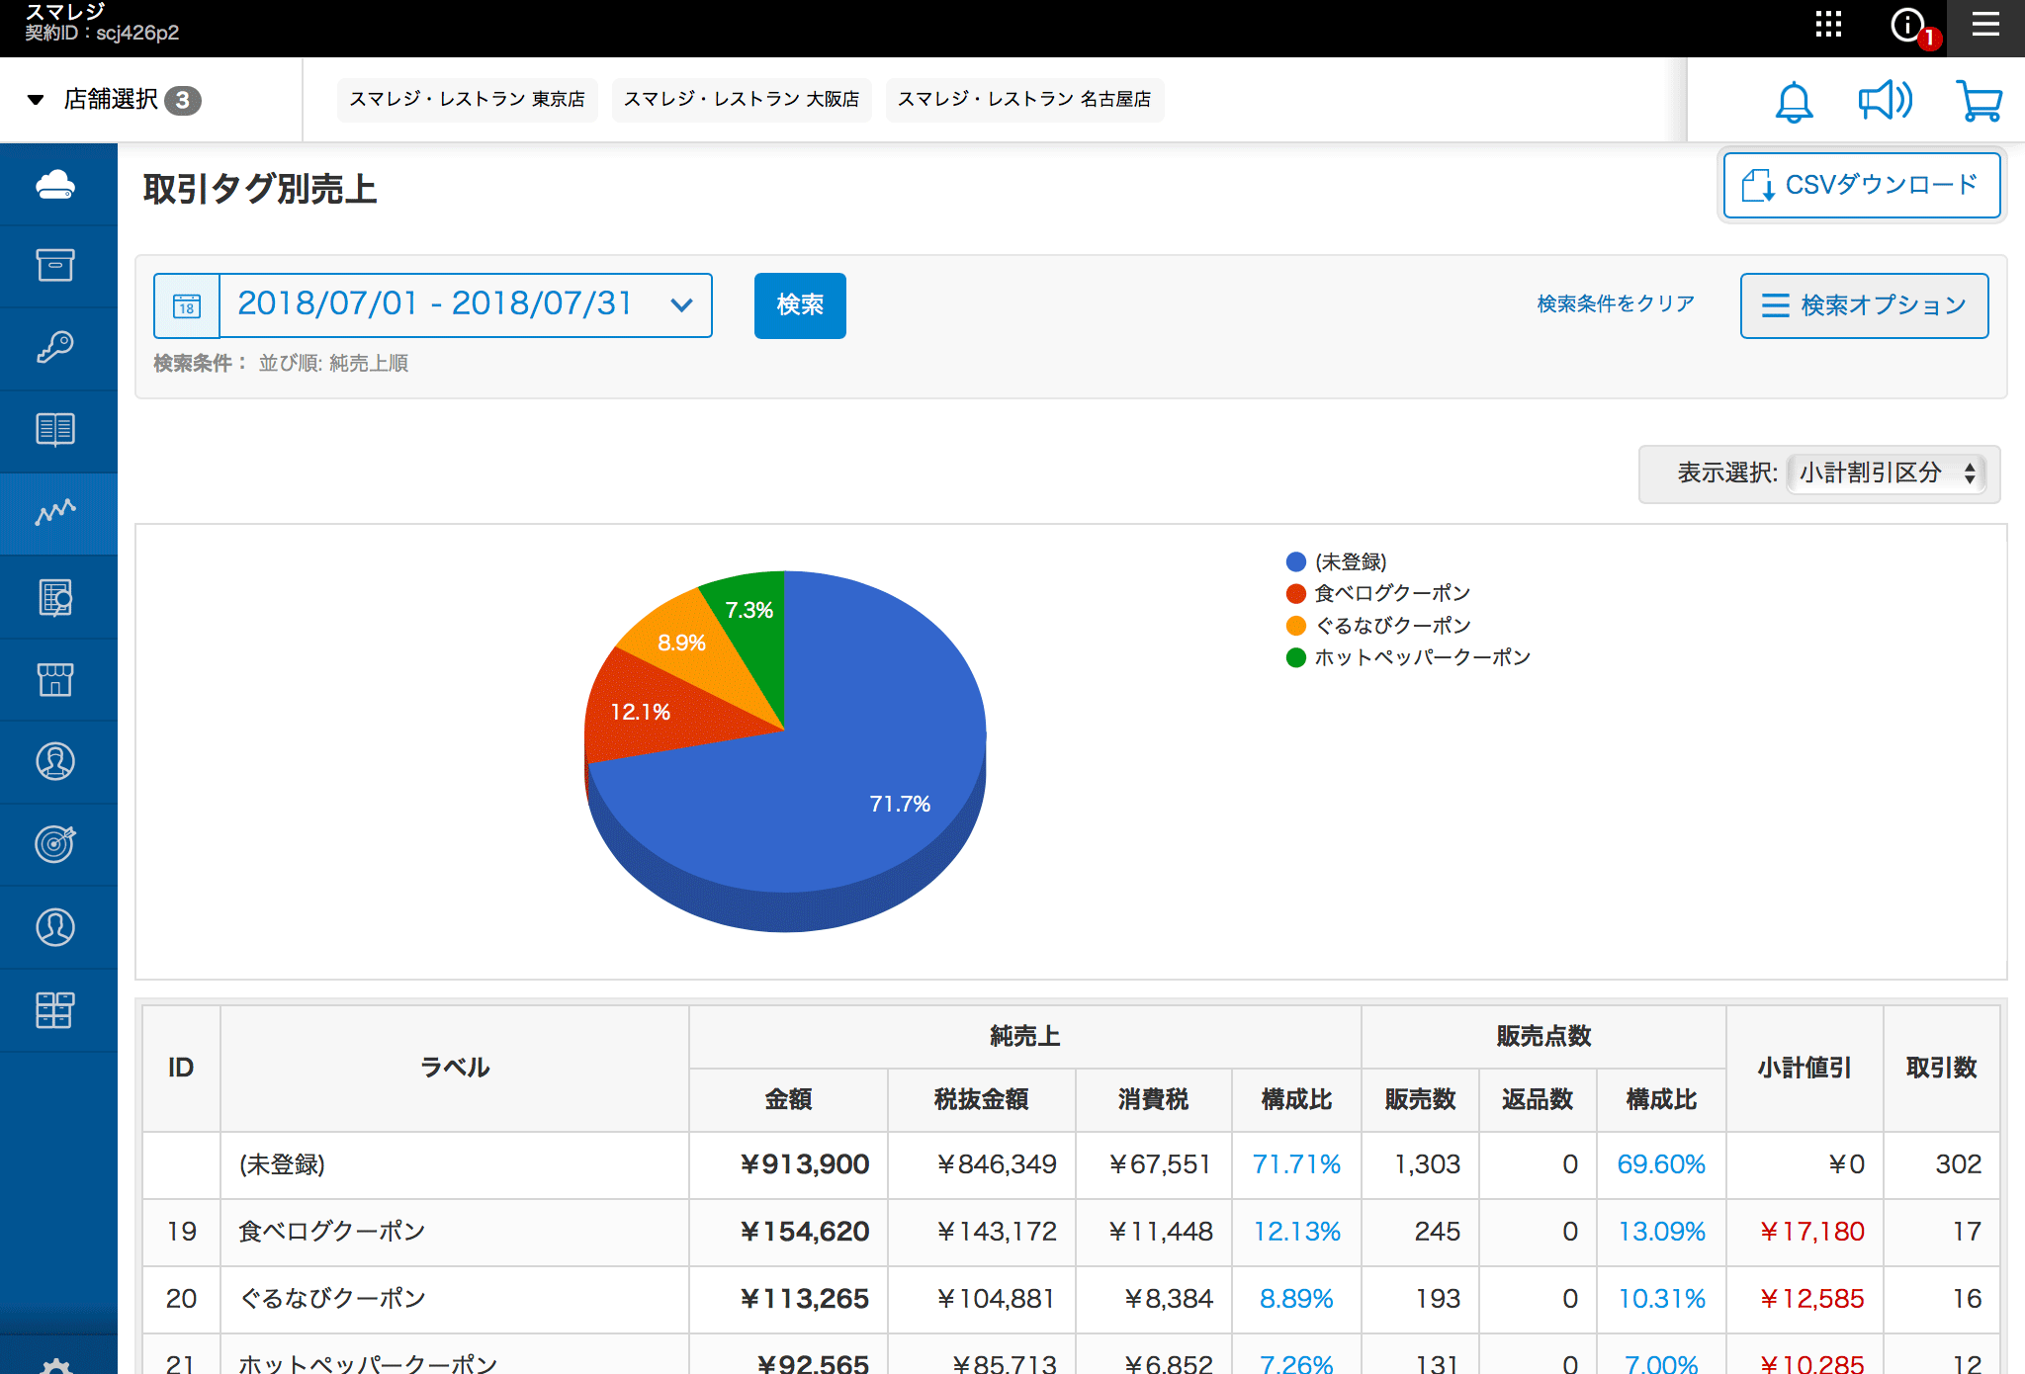Image resolution: width=2025 pixels, height=1374 pixels.
Task: Open the cloud home sidebar icon
Action: click(x=55, y=185)
